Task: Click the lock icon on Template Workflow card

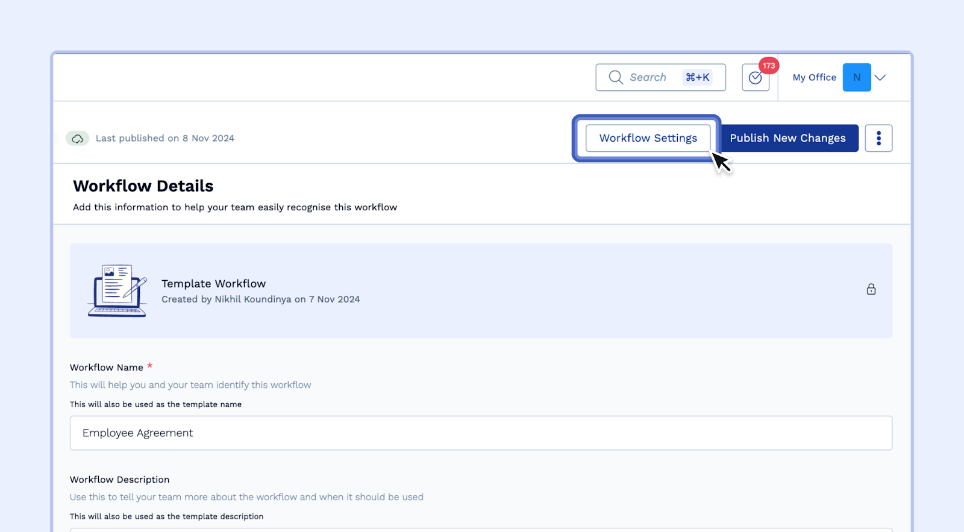Action: (871, 289)
